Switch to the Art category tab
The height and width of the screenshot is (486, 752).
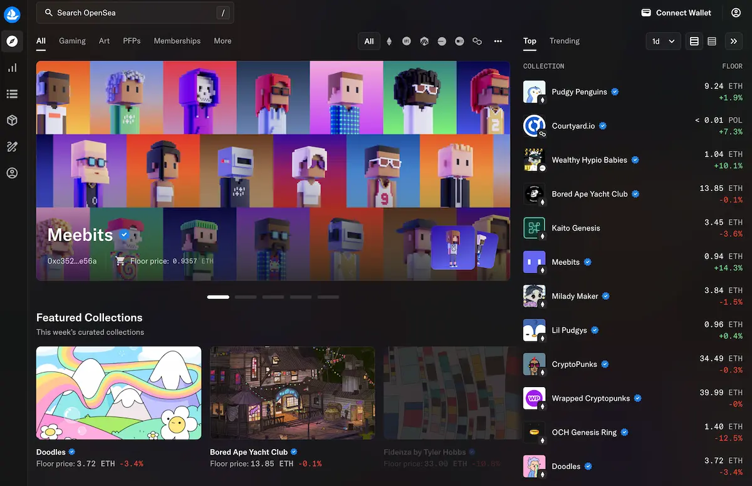click(104, 41)
